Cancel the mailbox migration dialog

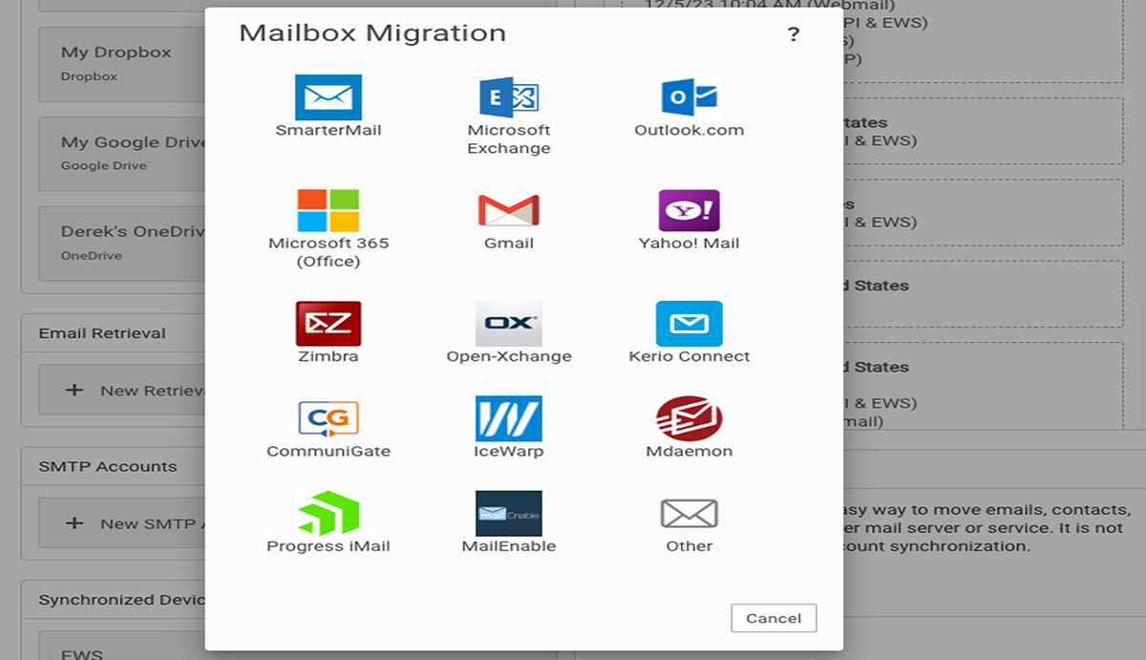774,618
